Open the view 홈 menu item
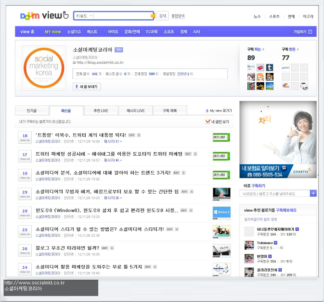The image size is (324, 302). point(27,32)
